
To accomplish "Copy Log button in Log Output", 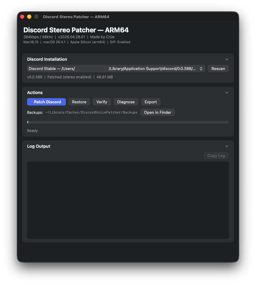I will pyautogui.click(x=216, y=155).
